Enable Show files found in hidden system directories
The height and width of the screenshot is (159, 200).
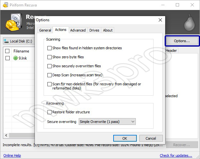pos(49,48)
